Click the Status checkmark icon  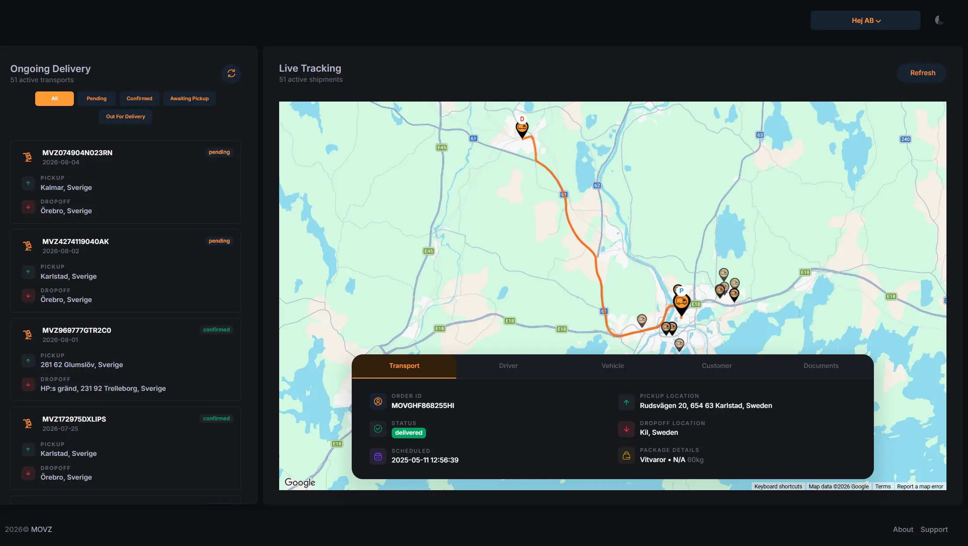coord(378,429)
